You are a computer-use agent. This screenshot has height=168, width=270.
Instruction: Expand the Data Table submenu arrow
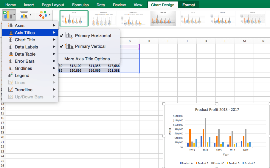54,54
